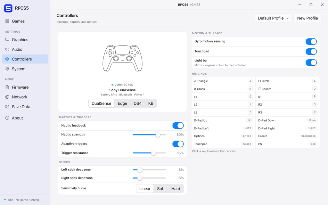Rebind Touchpad Space key
The width and height of the screenshot is (328, 205).
(247, 144)
